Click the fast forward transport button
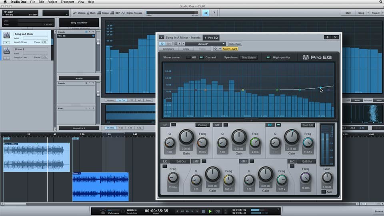 [187, 211]
